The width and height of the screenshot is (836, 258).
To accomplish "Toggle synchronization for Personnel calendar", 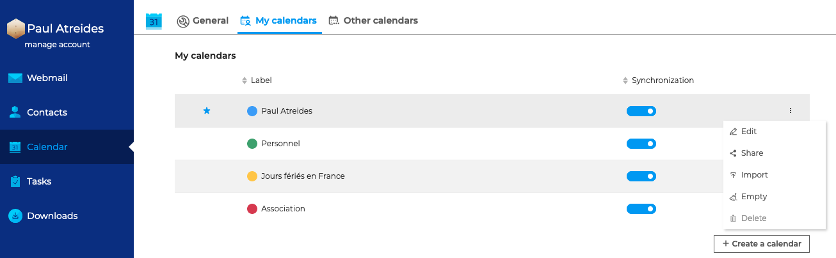I will coord(641,144).
